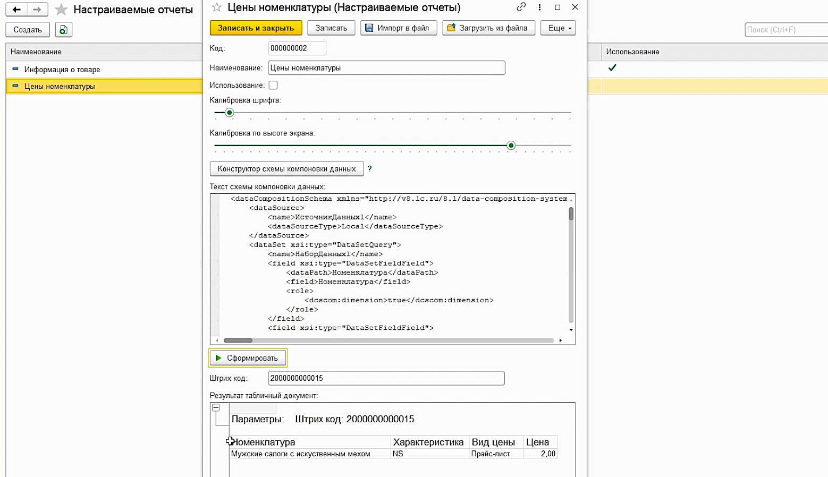
Task: Click the Создать button
Action: [28, 30]
